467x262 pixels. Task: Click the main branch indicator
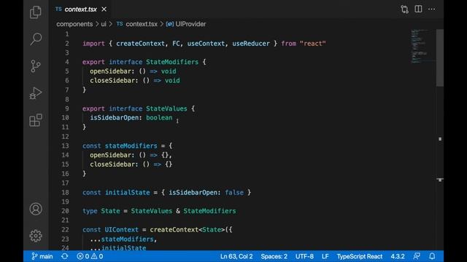(42, 256)
